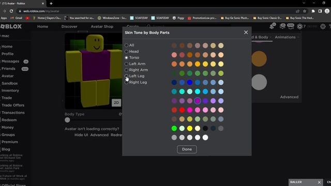Open the Piggy bookmark
331x186 pixels.
coord(178,18)
